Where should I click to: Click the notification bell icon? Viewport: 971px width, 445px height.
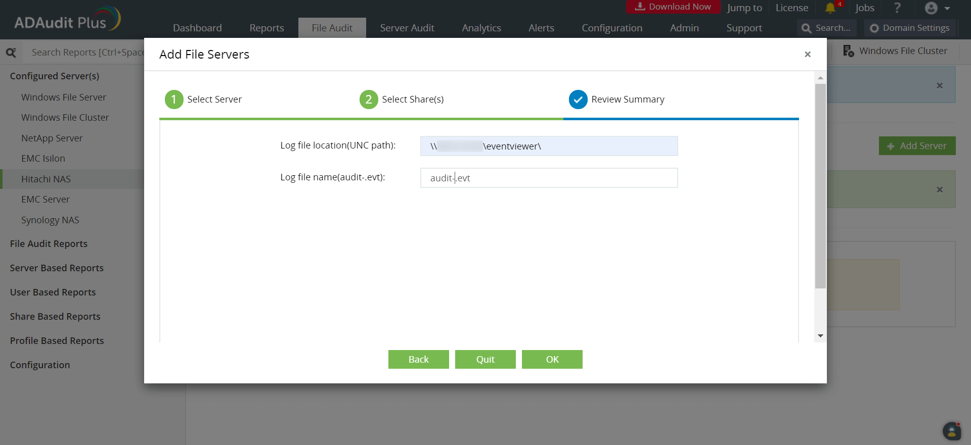[830, 8]
